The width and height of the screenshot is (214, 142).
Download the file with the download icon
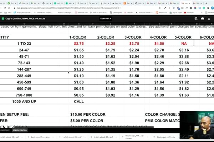click(209, 18)
